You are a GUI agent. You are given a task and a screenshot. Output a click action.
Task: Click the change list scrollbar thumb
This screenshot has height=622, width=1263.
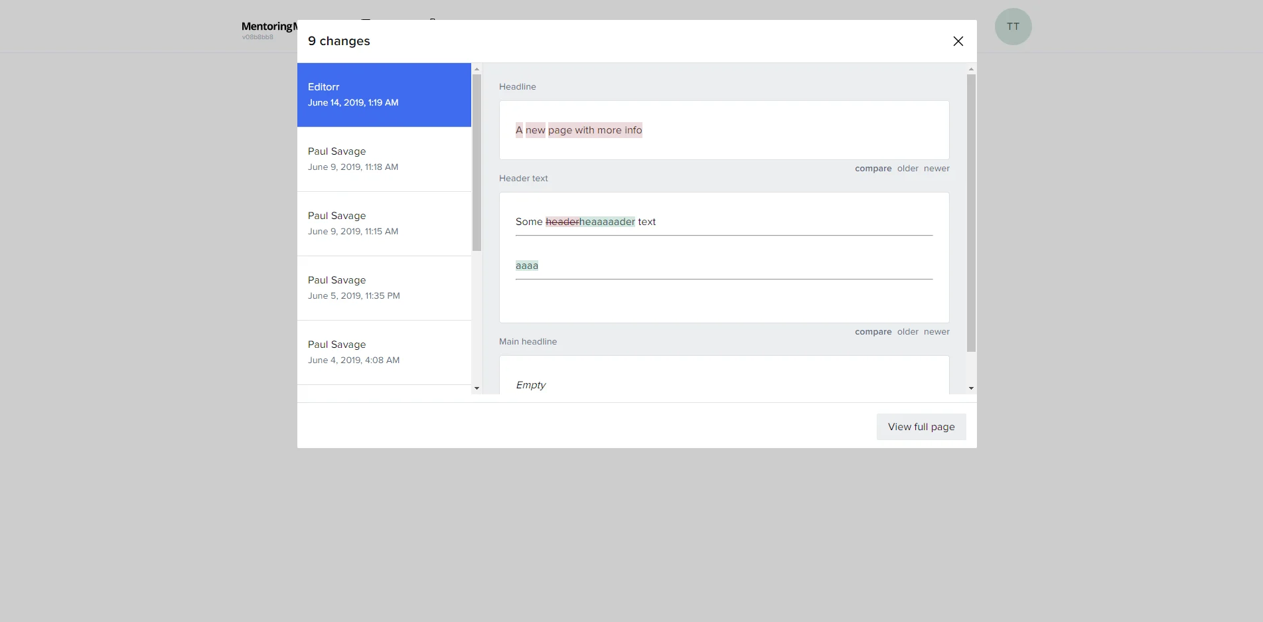477,163
